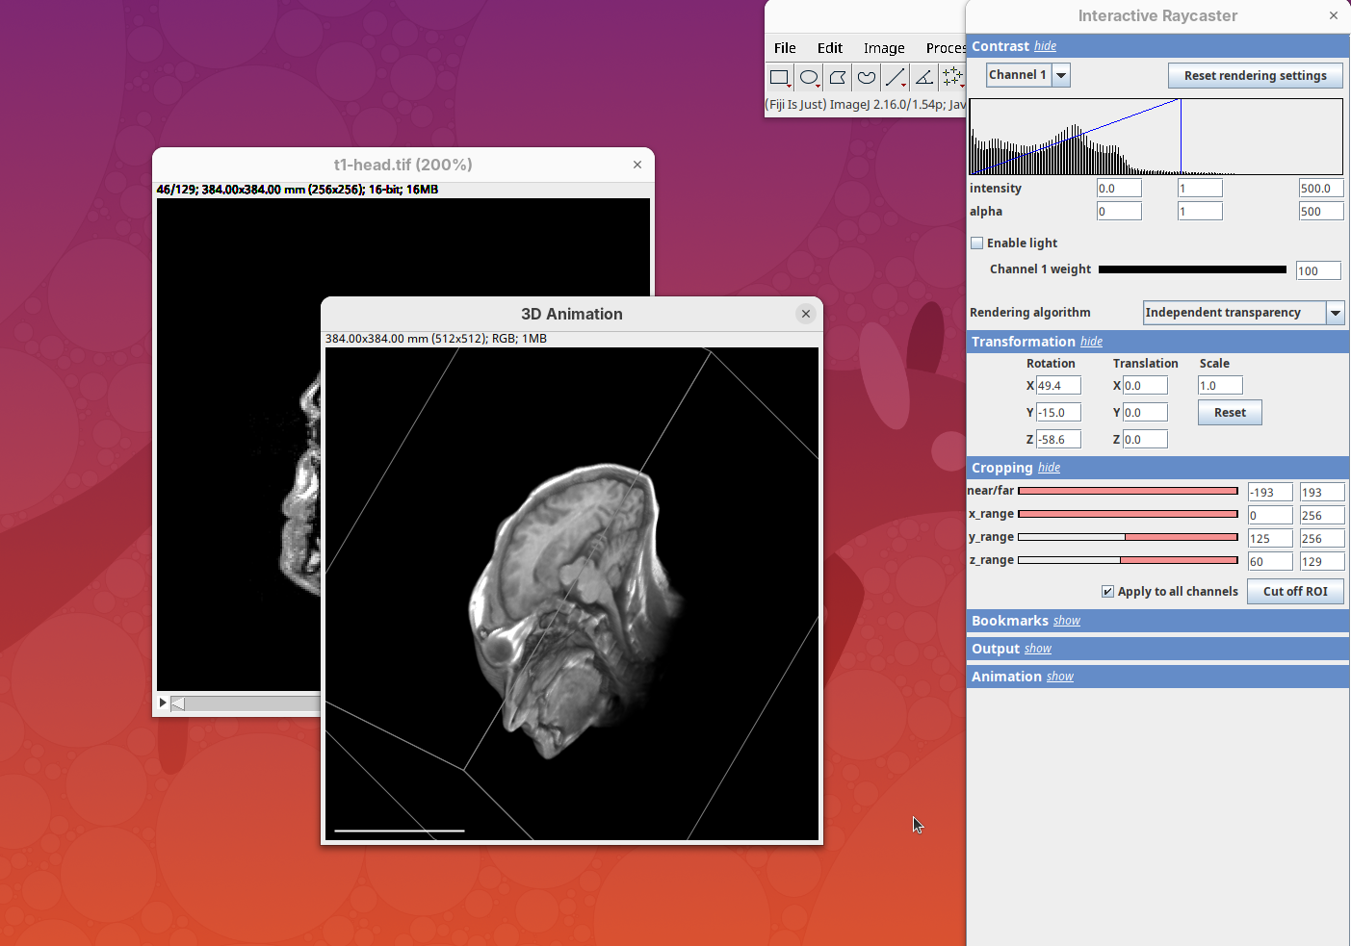This screenshot has height=946, width=1351.
Task: Select the Straight Line tool
Action: pos(895,77)
